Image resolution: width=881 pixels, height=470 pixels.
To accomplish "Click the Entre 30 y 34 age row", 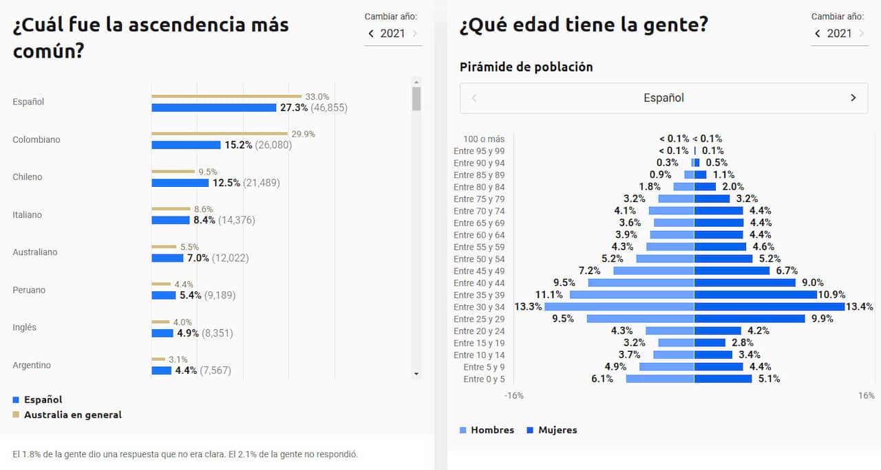I will (x=480, y=306).
